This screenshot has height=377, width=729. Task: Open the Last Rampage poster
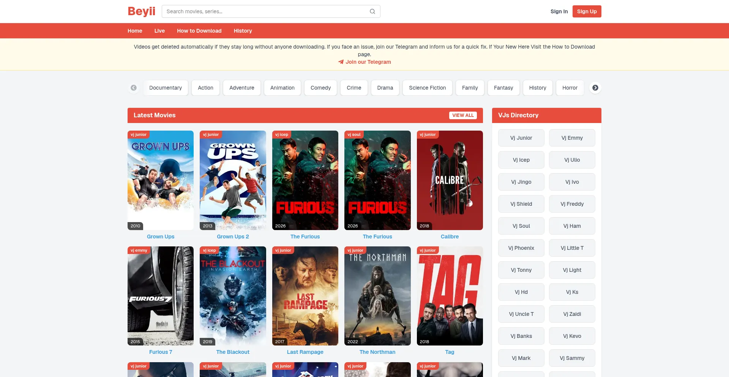pyautogui.click(x=305, y=296)
